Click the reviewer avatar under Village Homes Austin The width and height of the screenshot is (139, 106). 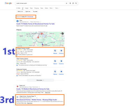(x=17, y=55)
